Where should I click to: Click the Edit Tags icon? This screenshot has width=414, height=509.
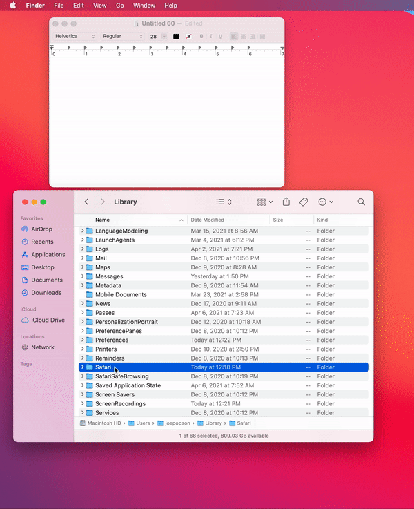click(x=304, y=202)
